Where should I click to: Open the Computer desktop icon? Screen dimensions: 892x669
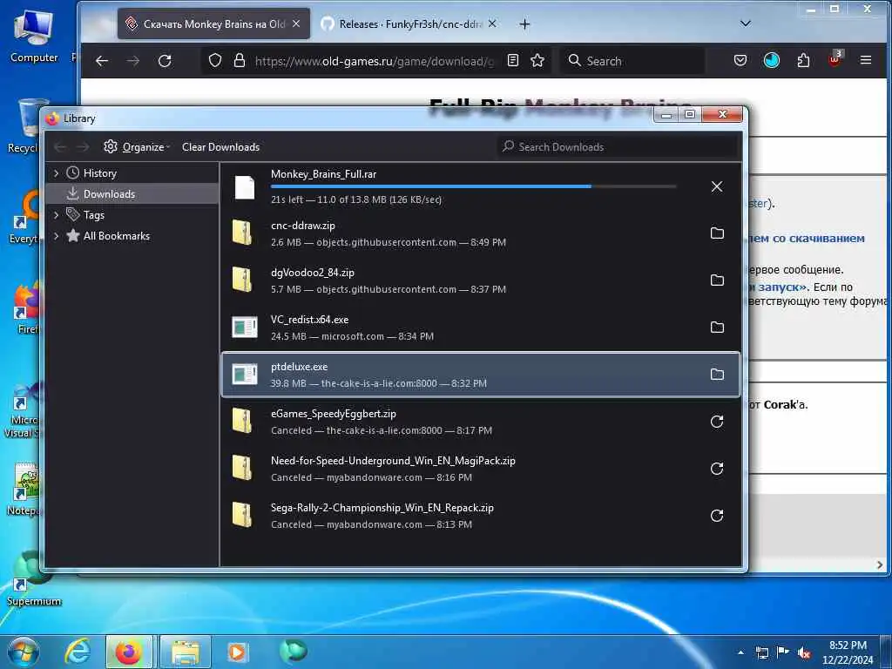(x=34, y=35)
